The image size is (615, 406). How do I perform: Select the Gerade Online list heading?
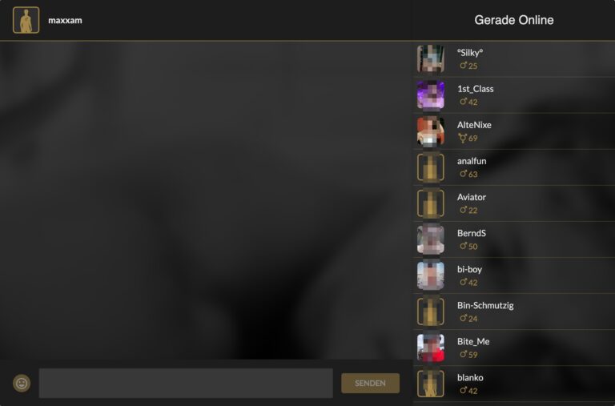[x=514, y=20]
